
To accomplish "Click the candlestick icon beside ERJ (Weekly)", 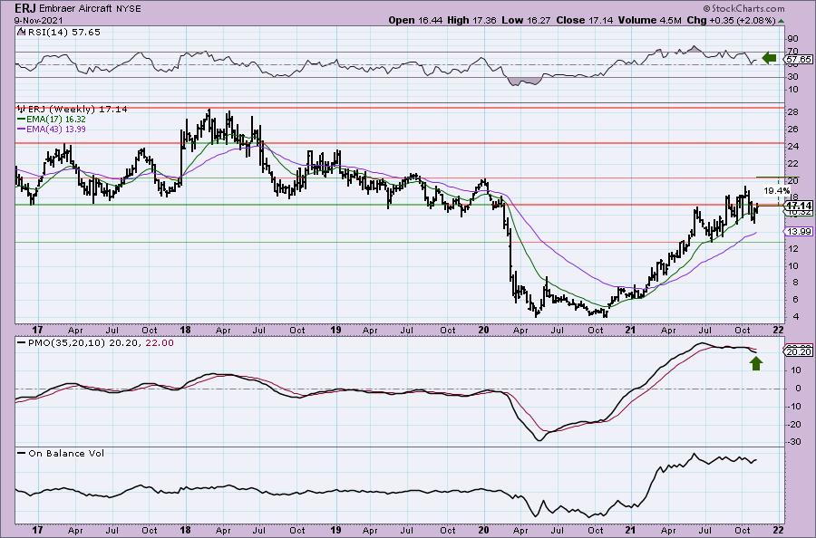I will click(21, 110).
